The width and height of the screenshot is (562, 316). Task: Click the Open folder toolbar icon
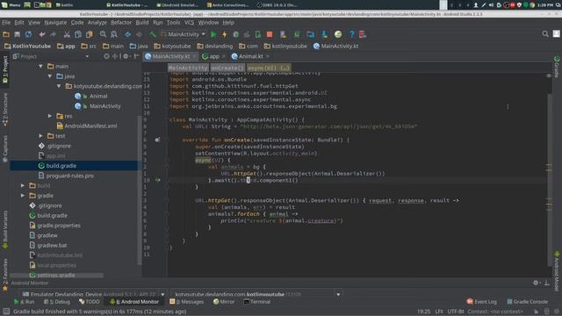[6, 34]
